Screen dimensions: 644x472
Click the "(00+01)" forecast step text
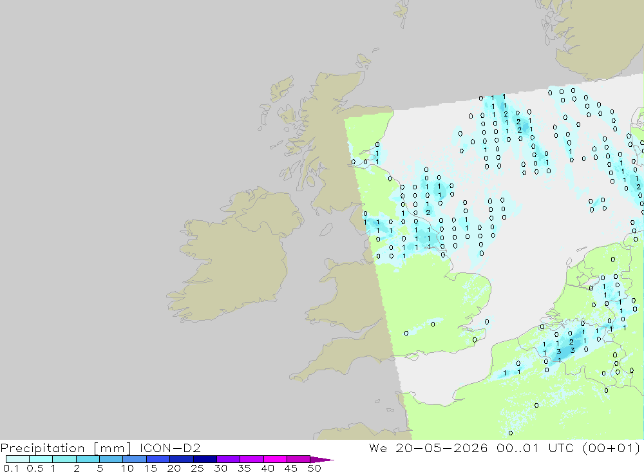(612, 448)
